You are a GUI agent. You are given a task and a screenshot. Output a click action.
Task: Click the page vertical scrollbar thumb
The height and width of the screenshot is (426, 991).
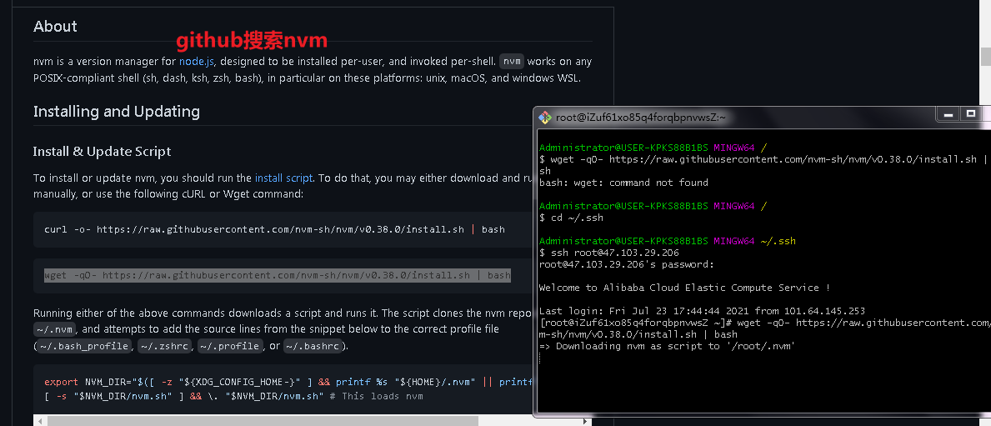(986, 56)
